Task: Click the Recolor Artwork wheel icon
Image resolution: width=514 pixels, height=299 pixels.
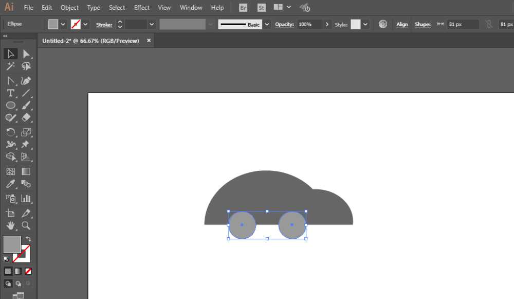Action: point(383,24)
